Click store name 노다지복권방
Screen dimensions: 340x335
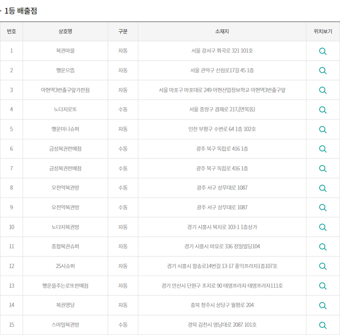[x=65, y=227]
